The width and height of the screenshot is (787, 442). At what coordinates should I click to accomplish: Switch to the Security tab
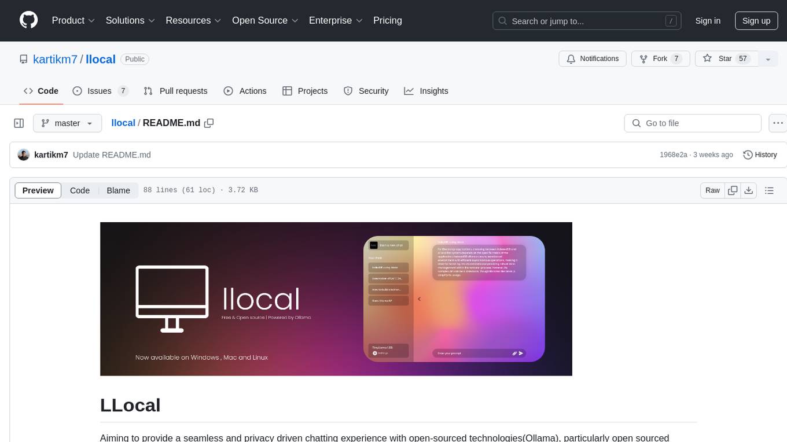point(366,91)
